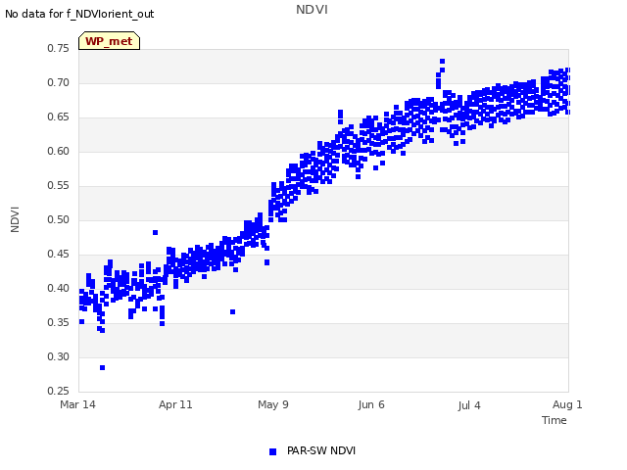Click the 0.50 y-axis tick label
Image resolution: width=627 pixels, height=470 pixels.
click(59, 219)
